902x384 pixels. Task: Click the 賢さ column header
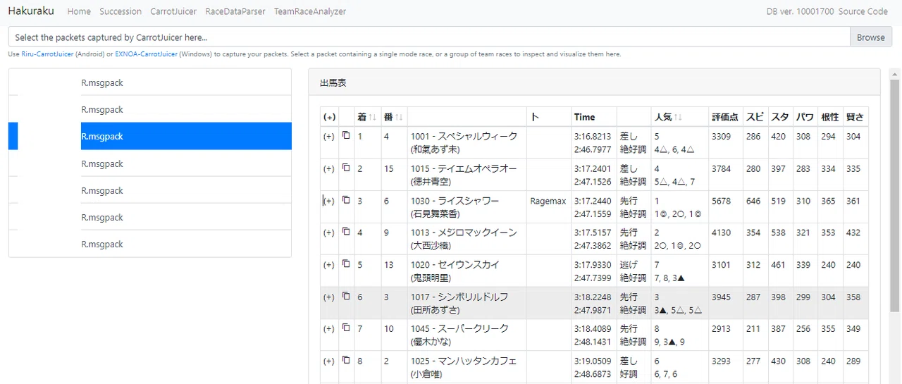pos(855,117)
